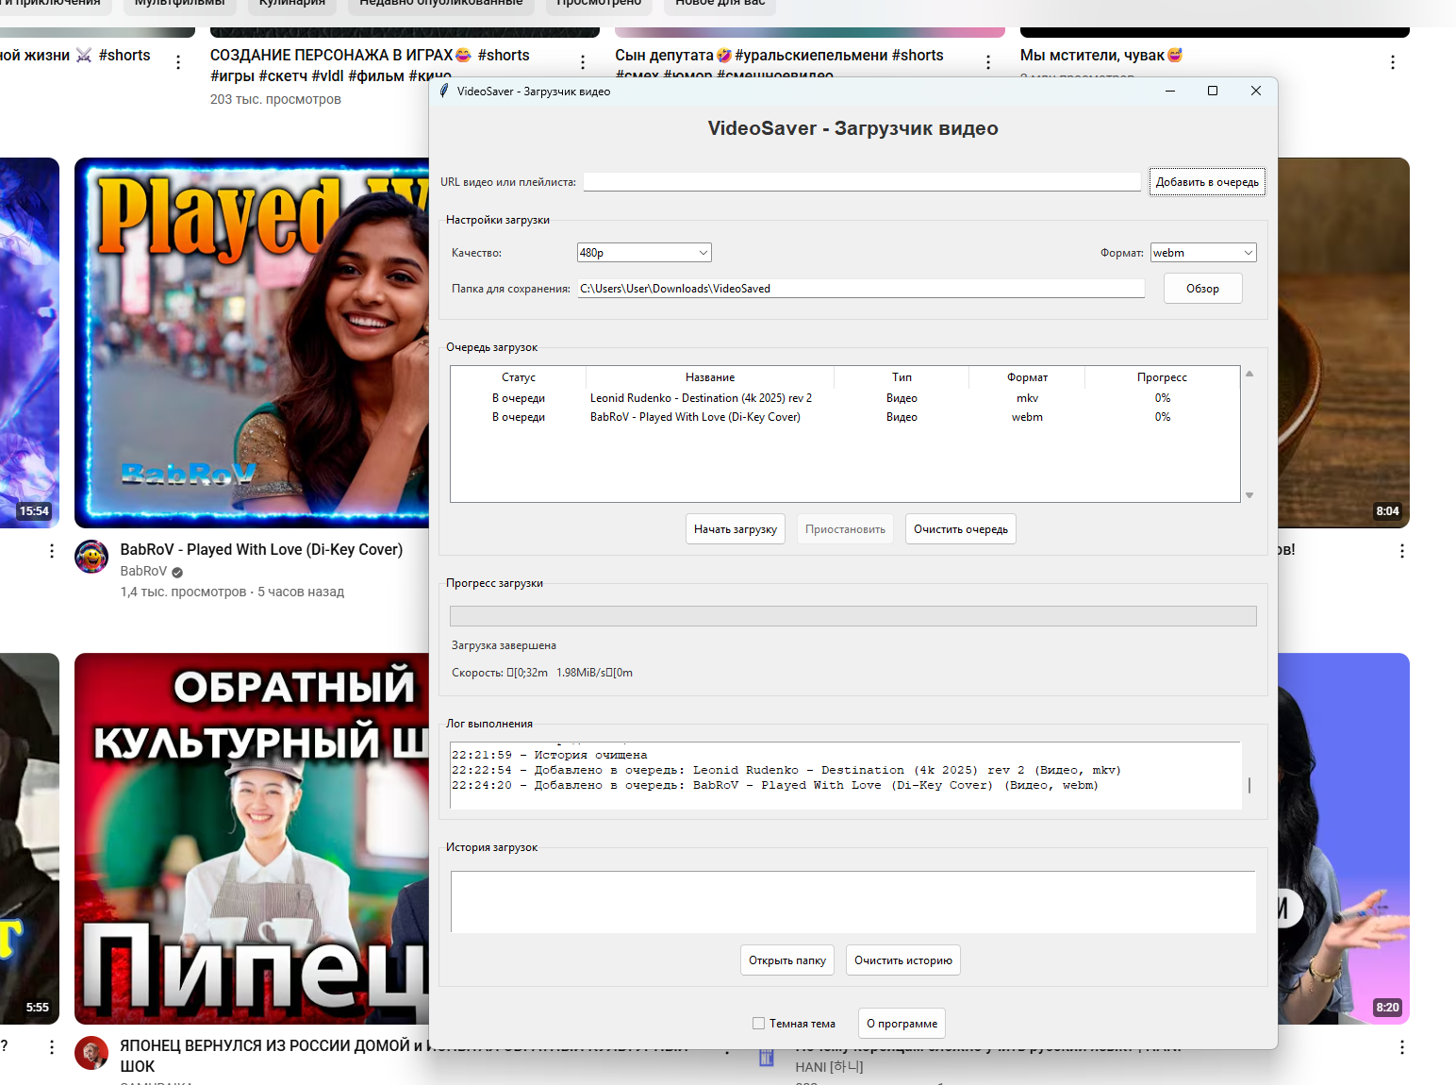1456x1085 pixels.
Task: Click the 'Загрузка завершена' status text
Action: click(x=504, y=645)
